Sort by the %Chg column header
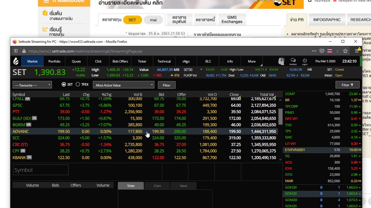The width and height of the screenshot is (371, 208). (106, 94)
